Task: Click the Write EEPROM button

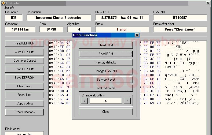Action: [24, 52]
